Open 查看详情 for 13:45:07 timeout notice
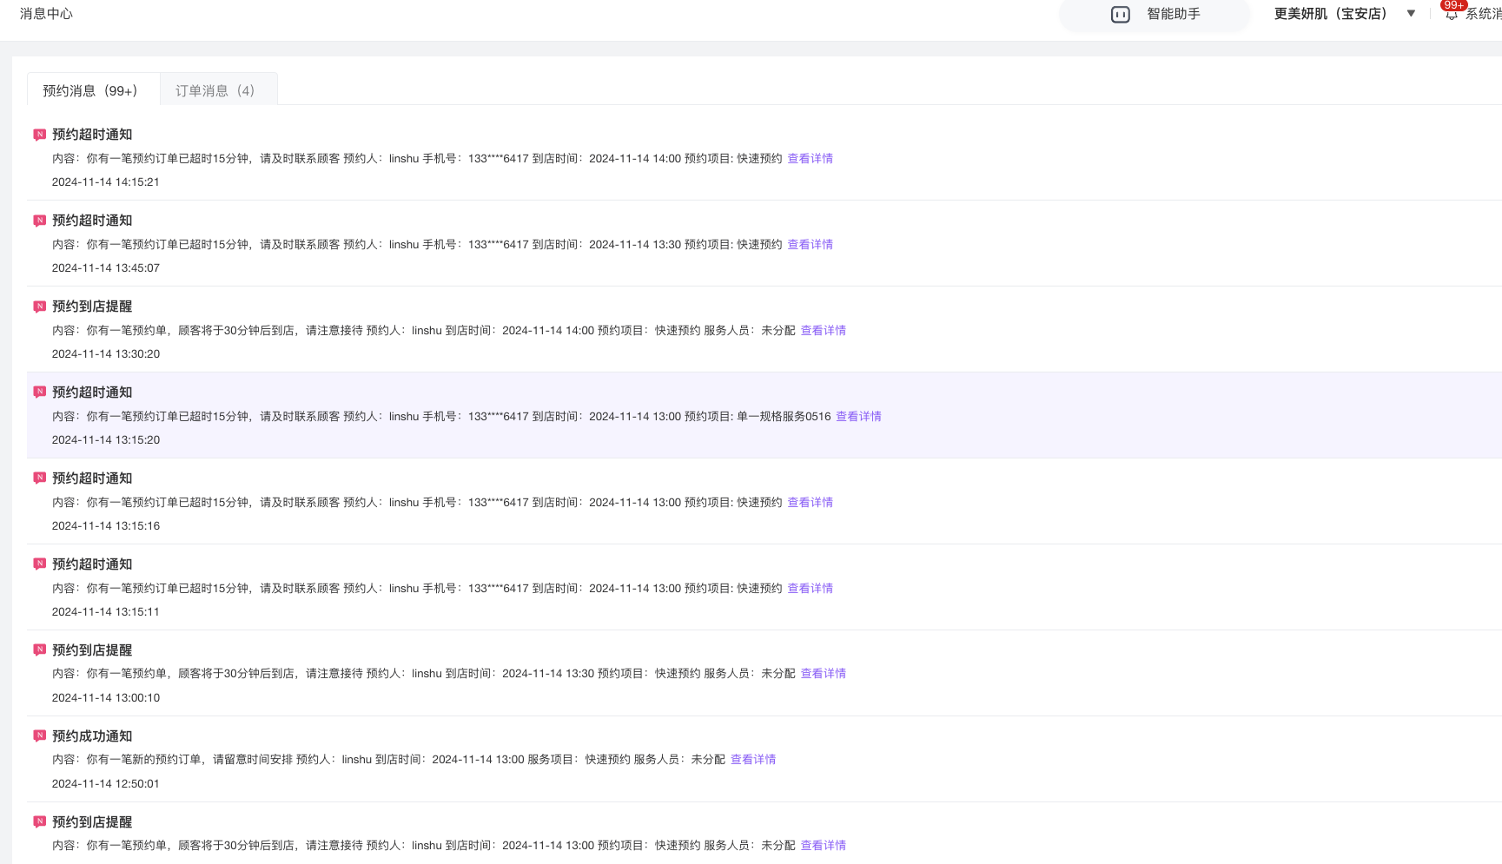Screen dimensions: 1502x864 click(x=810, y=245)
